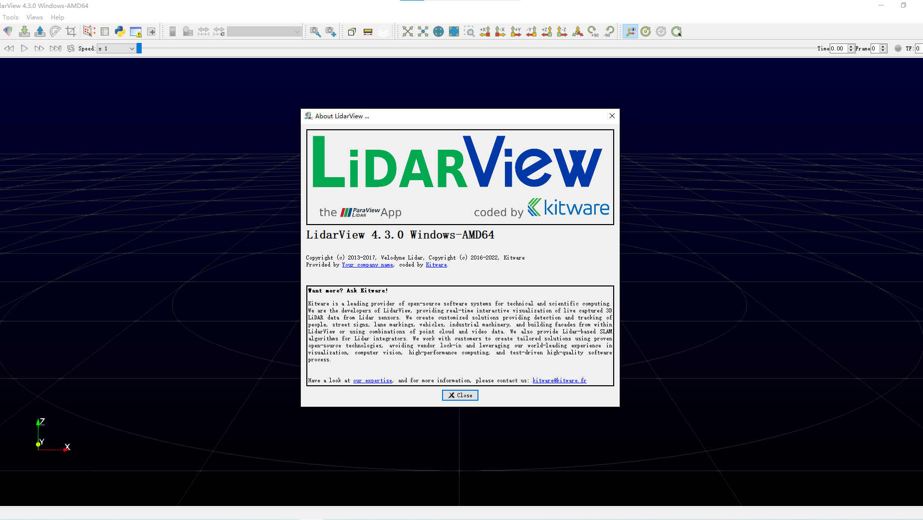The image size is (923, 520).
Task: Click the greyed reset center icon
Action: tap(661, 31)
